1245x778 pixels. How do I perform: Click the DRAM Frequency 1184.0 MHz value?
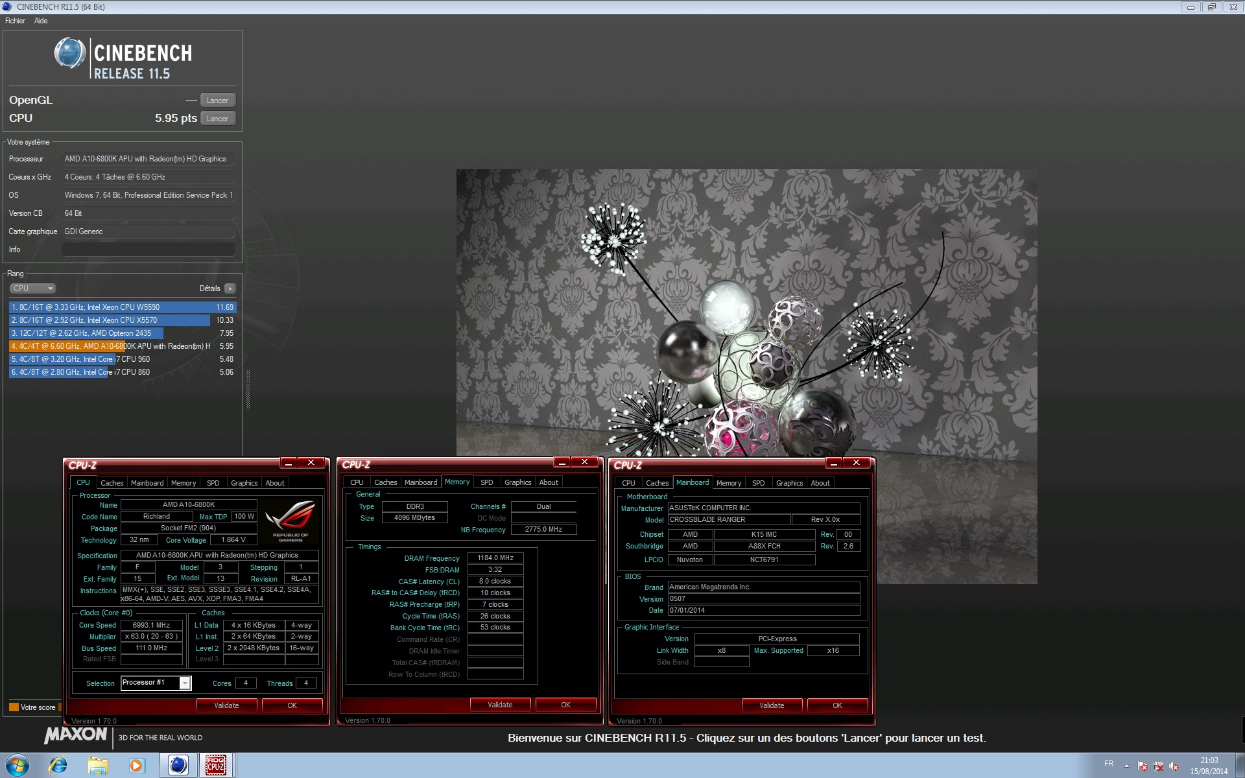(x=495, y=558)
